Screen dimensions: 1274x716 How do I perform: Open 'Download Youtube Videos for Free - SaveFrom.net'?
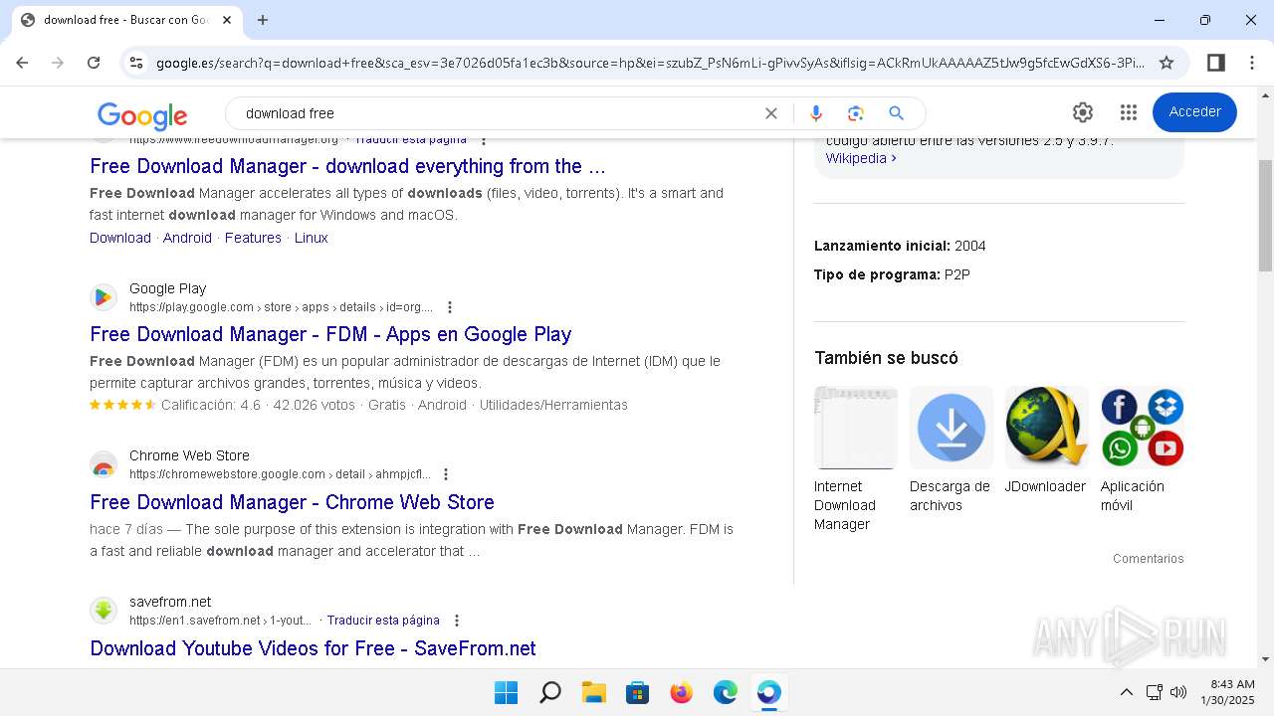pyautogui.click(x=313, y=648)
